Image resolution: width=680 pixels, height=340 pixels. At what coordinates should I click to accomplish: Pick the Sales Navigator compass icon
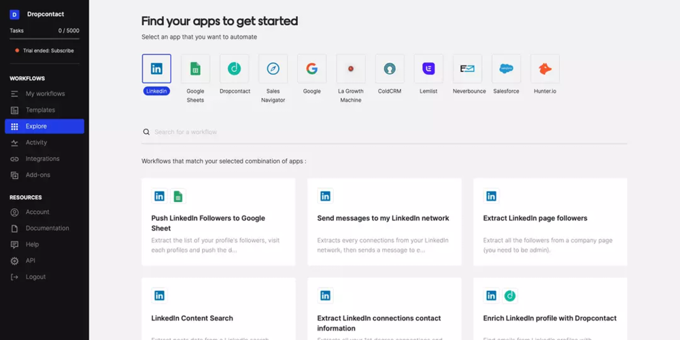coord(273,69)
